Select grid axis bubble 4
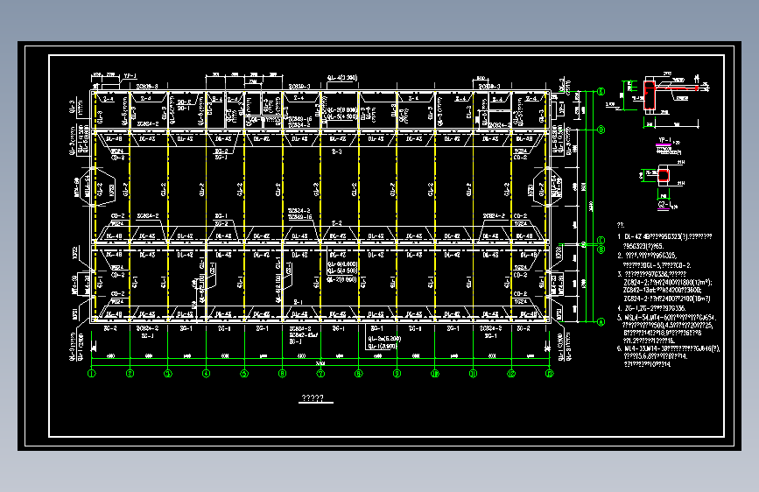The height and width of the screenshot is (492, 759). coord(207,373)
